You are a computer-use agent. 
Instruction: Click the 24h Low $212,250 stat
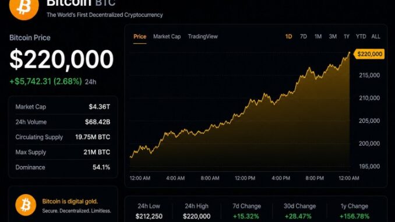[x=149, y=211]
